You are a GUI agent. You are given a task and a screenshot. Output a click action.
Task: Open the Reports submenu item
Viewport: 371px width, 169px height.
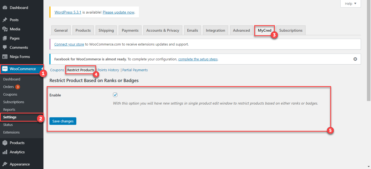tap(9, 109)
